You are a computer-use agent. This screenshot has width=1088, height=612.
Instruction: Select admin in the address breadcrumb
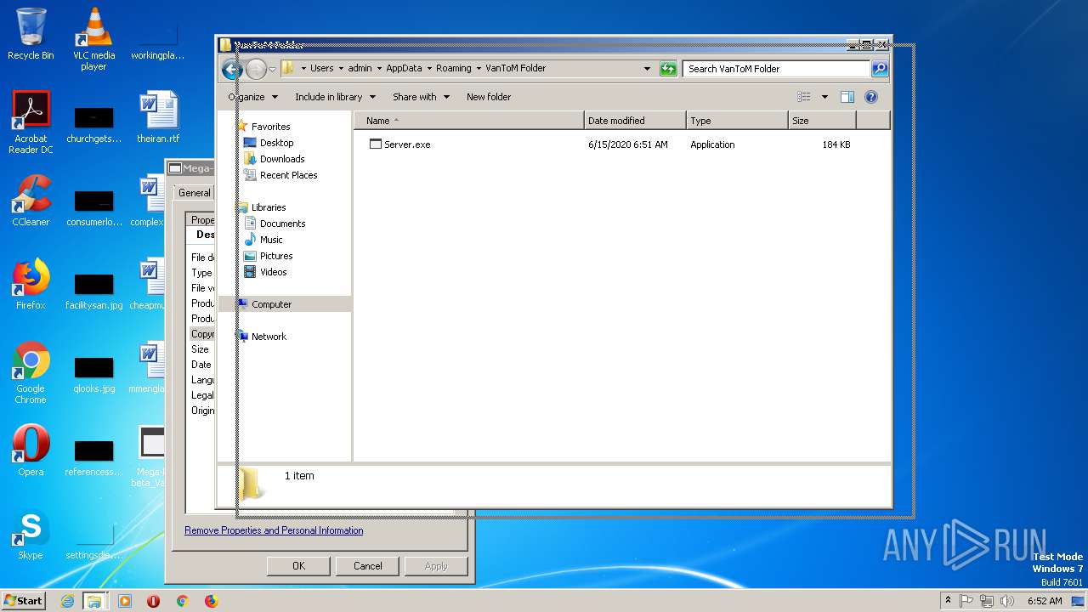point(360,68)
